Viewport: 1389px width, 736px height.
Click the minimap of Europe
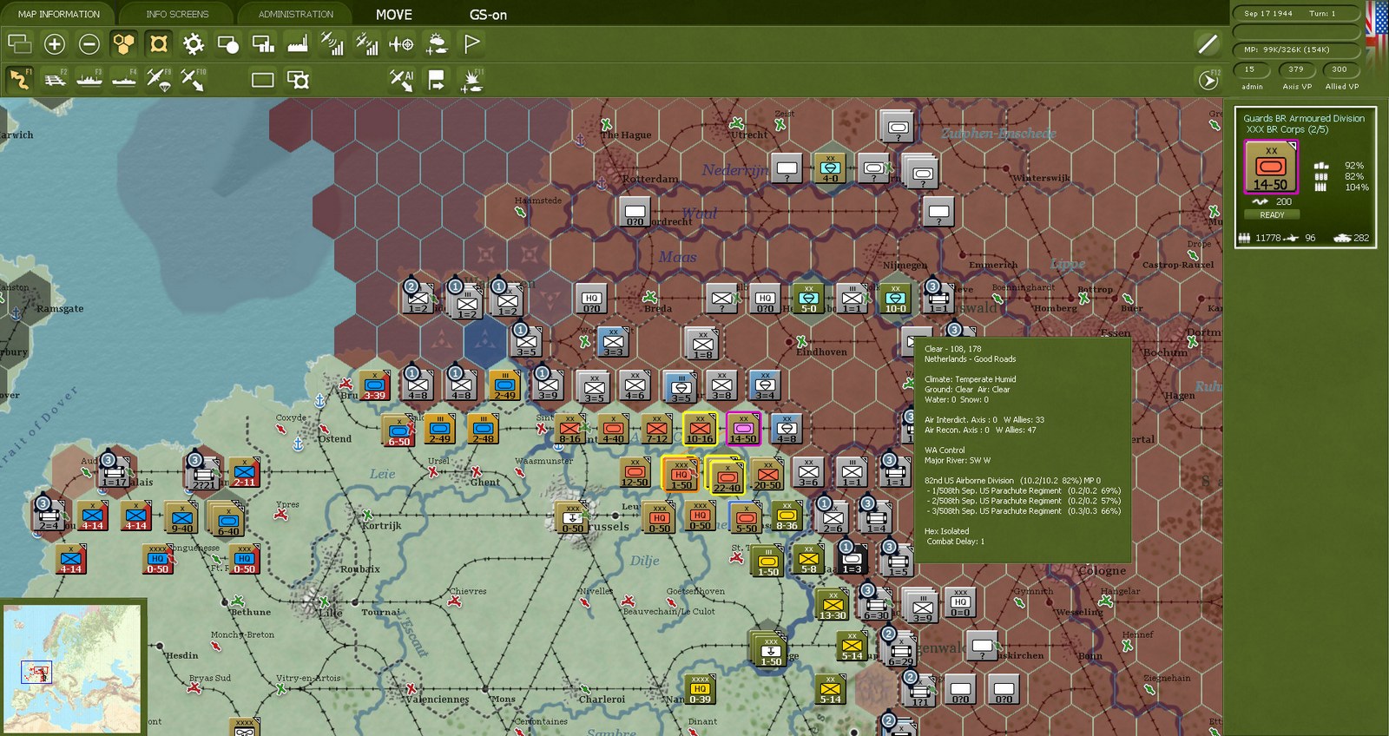72,668
